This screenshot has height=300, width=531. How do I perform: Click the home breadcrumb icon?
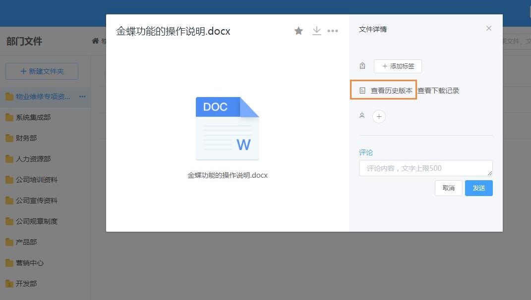point(96,41)
